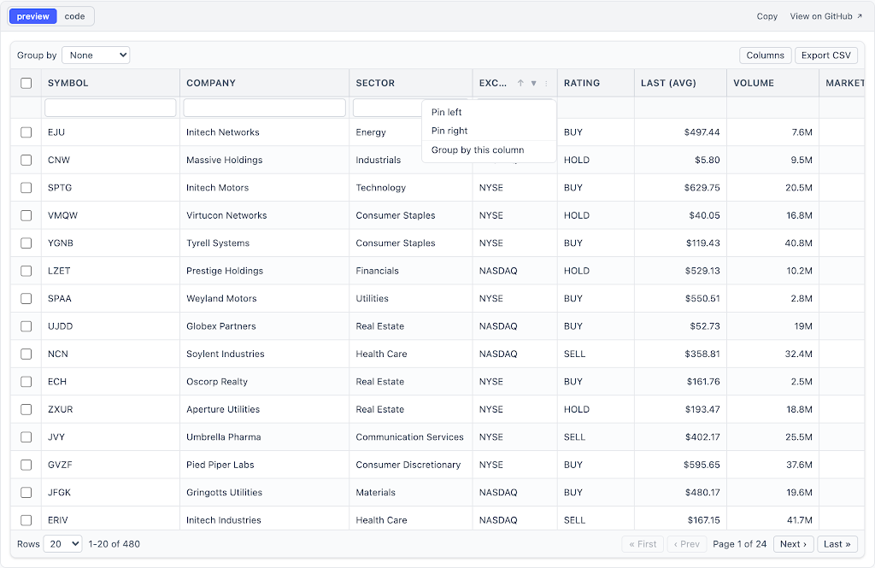
Task: Click the 1–20 of 480 count
Action: [x=114, y=544]
